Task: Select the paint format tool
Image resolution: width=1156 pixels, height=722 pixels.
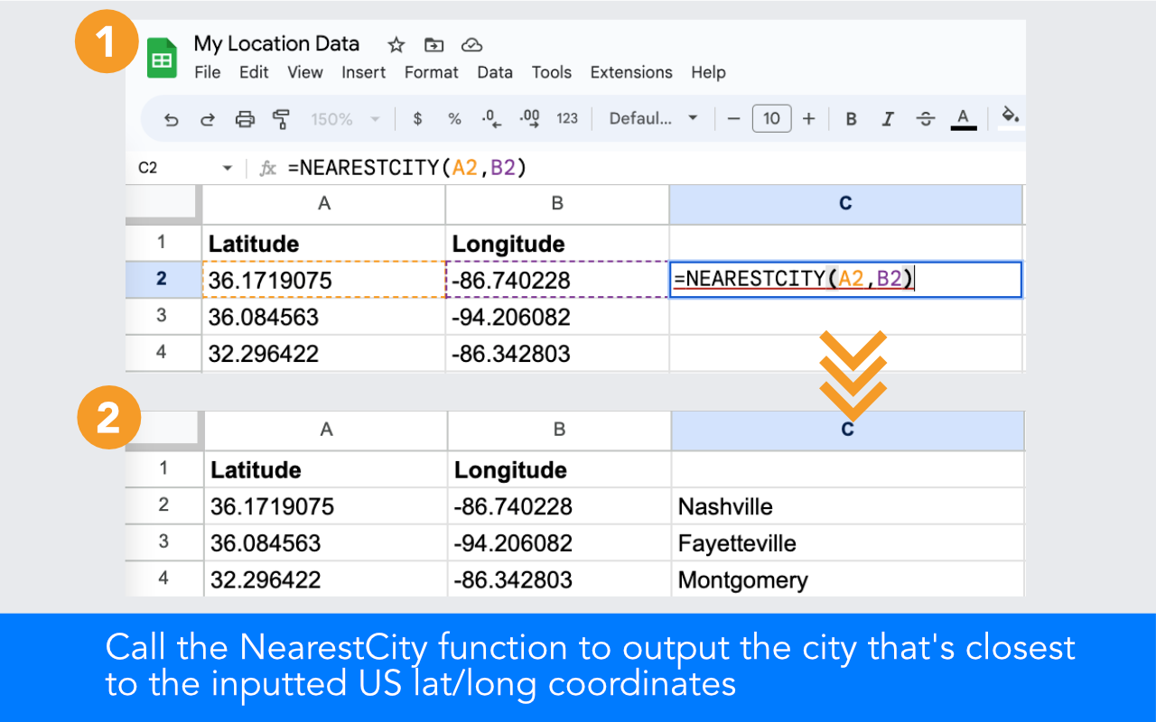Action: tap(281, 118)
